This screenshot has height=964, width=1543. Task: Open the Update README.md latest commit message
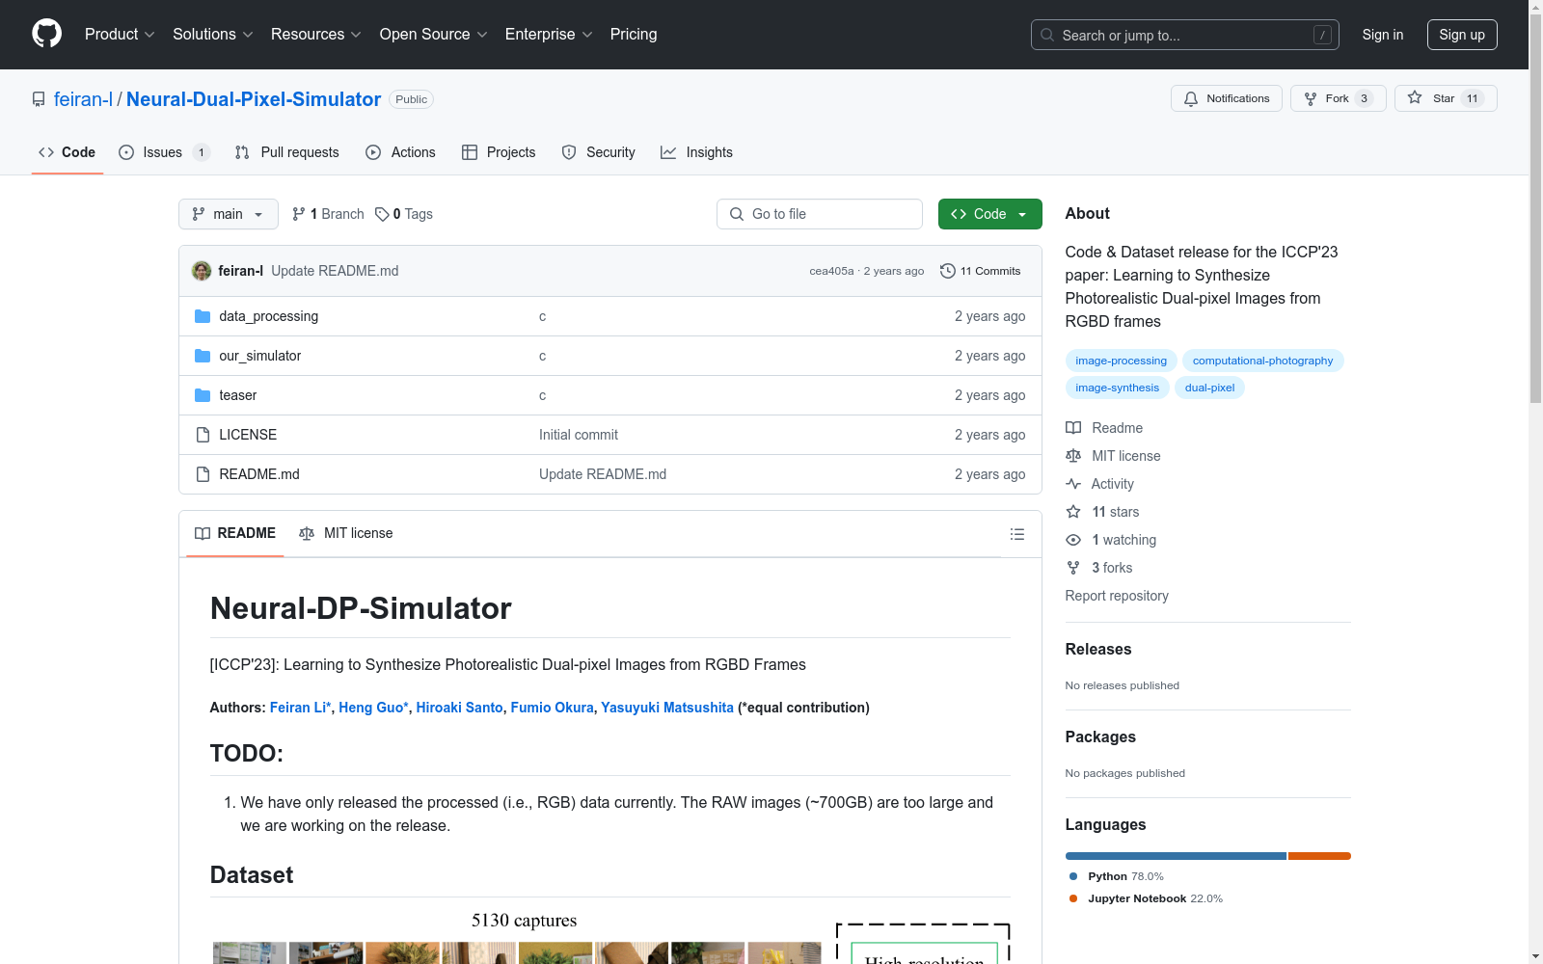tap(335, 271)
